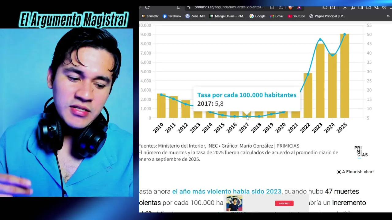Open the downloads arrow icon in the toolbar
392x220 pixels.
point(345,7)
